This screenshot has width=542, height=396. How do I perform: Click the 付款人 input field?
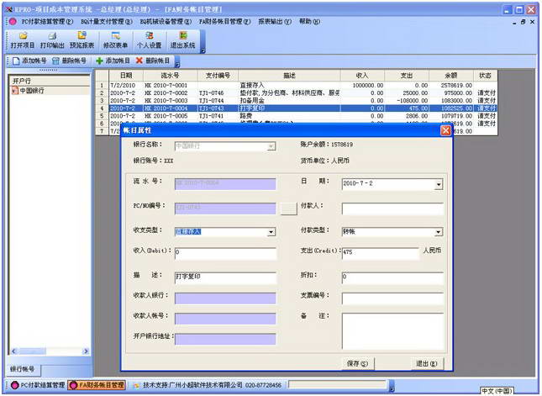392,208
